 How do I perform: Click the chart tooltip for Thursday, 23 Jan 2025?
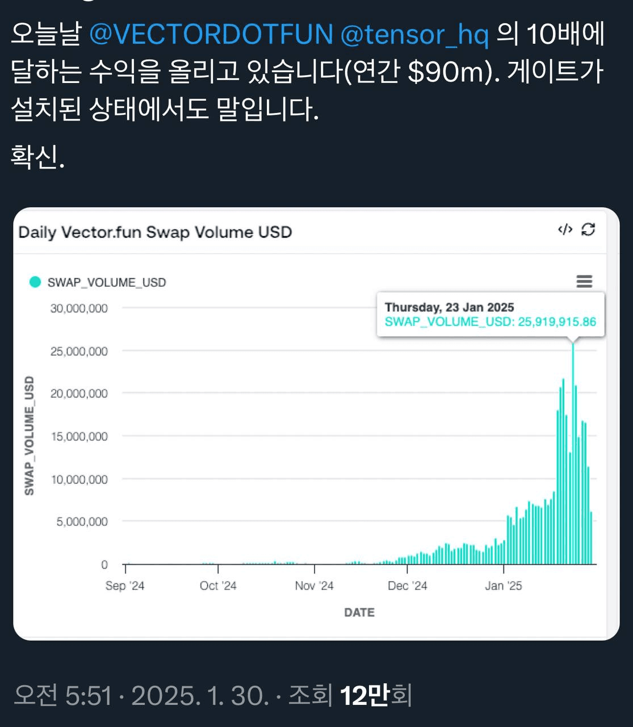tap(491, 315)
